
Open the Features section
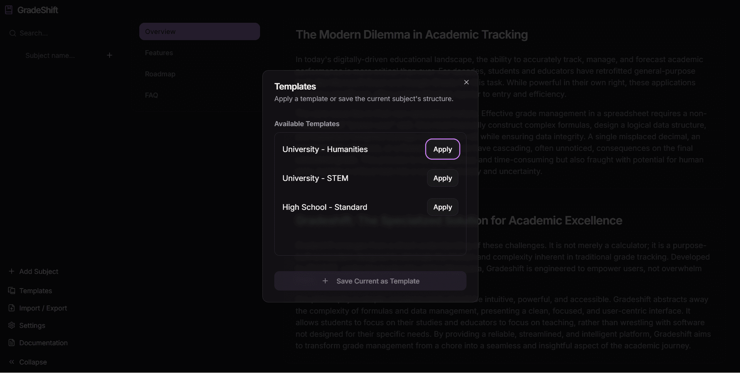click(x=159, y=53)
